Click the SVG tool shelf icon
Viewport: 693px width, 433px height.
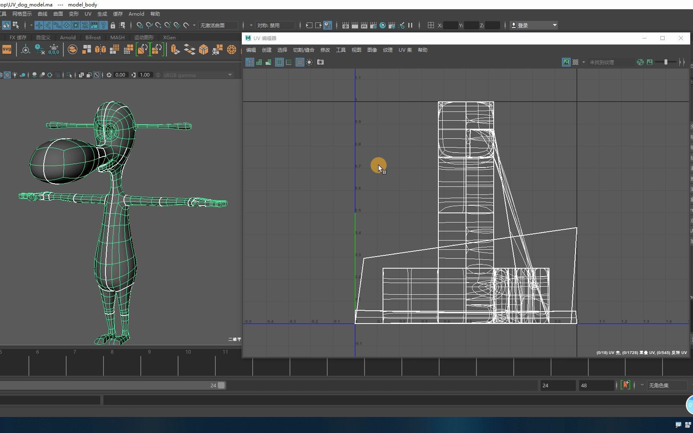(x=7, y=49)
